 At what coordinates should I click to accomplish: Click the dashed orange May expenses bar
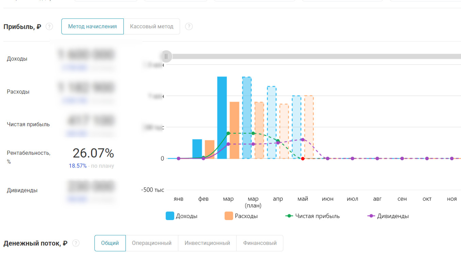click(x=309, y=126)
